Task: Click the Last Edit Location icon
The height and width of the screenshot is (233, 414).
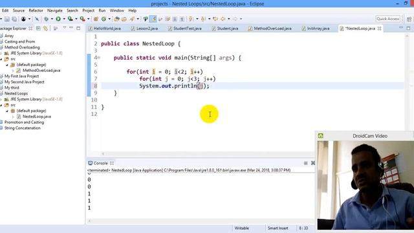Action: pyautogui.click(x=215, y=19)
